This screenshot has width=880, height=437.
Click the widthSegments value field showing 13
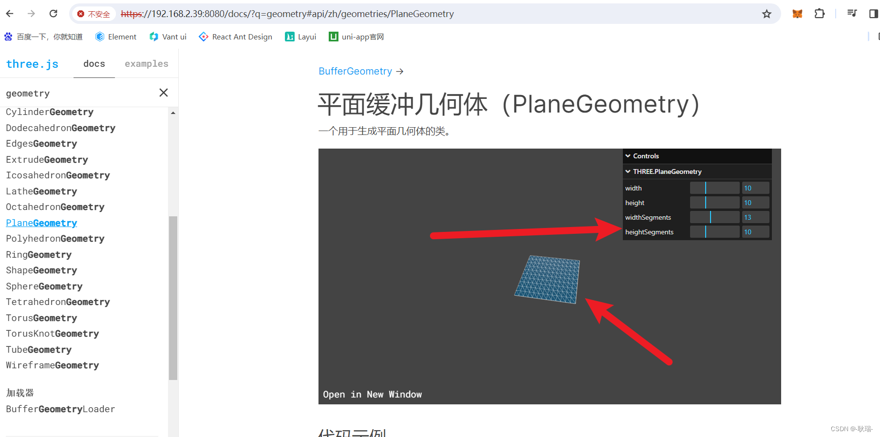755,217
